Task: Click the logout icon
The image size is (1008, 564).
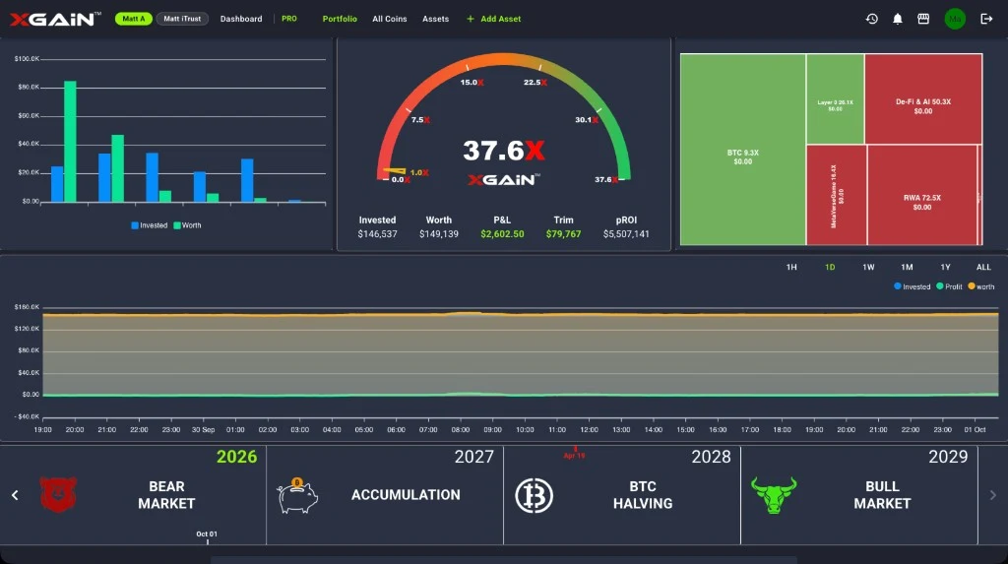Action: tap(986, 19)
